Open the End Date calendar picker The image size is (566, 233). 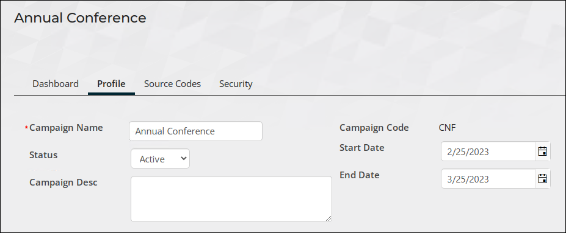[542, 179]
